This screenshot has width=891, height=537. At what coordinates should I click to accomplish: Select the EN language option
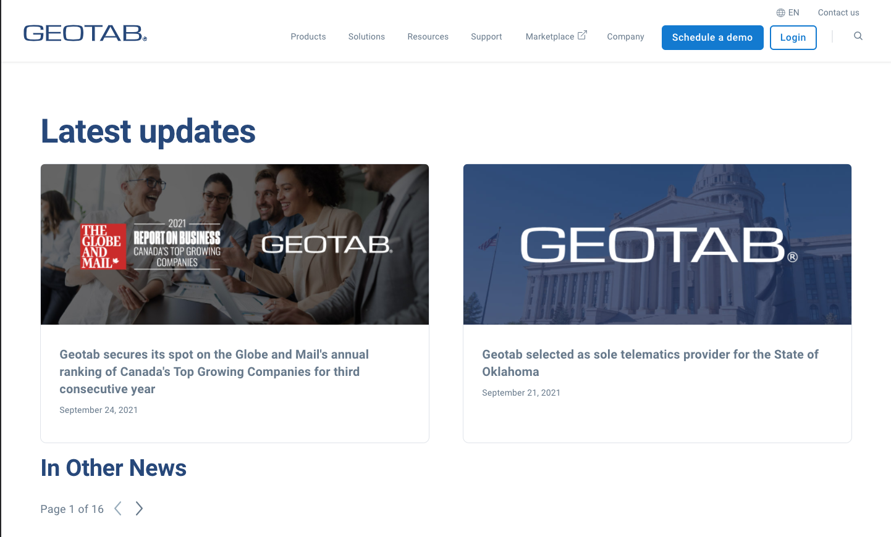[794, 12]
